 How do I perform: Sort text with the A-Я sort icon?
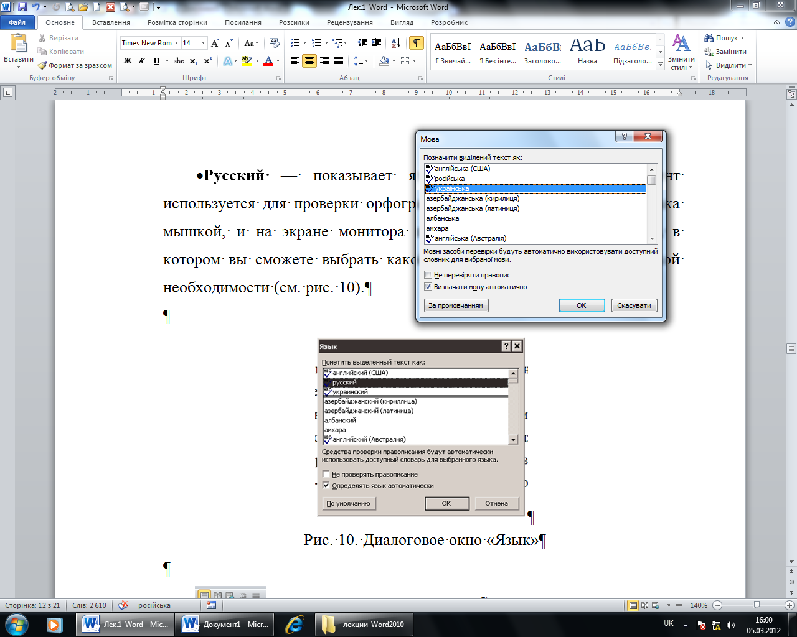coord(396,43)
